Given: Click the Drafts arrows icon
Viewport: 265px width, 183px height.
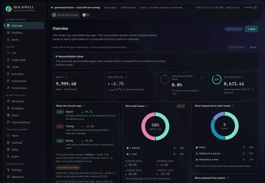Looking at the screenshot, I should click(x=8, y=156).
